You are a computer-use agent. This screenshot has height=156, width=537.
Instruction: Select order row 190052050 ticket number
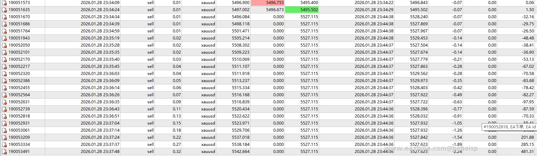[19, 45]
